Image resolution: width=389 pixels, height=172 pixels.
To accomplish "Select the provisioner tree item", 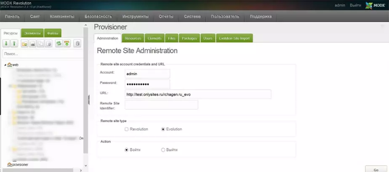I will pyautogui.click(x=20, y=164).
